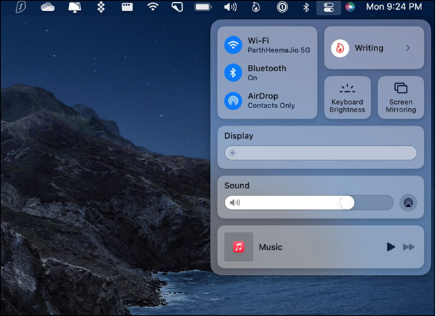Image resolution: width=436 pixels, height=316 pixels.
Task: Toggle the AirDrop round icon
Action: [x=233, y=100]
